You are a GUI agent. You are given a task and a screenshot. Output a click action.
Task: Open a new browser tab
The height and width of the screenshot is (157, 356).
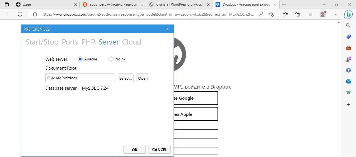284,4
